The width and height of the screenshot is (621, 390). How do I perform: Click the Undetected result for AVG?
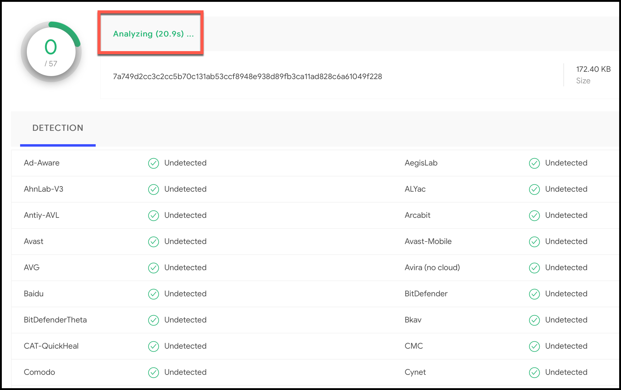pos(185,268)
